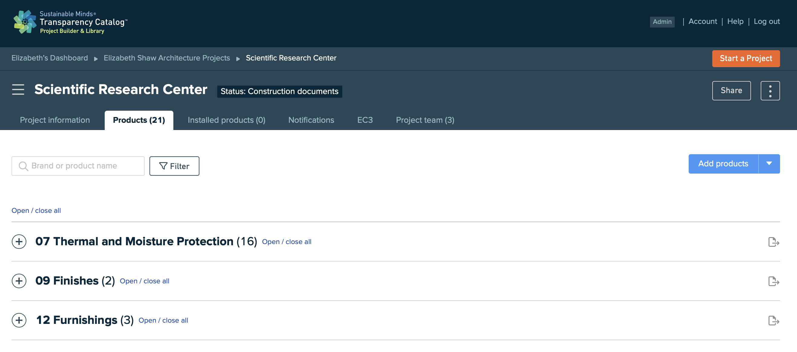The width and height of the screenshot is (797, 352).
Task: Open the three-dot more options menu
Action: 770,91
